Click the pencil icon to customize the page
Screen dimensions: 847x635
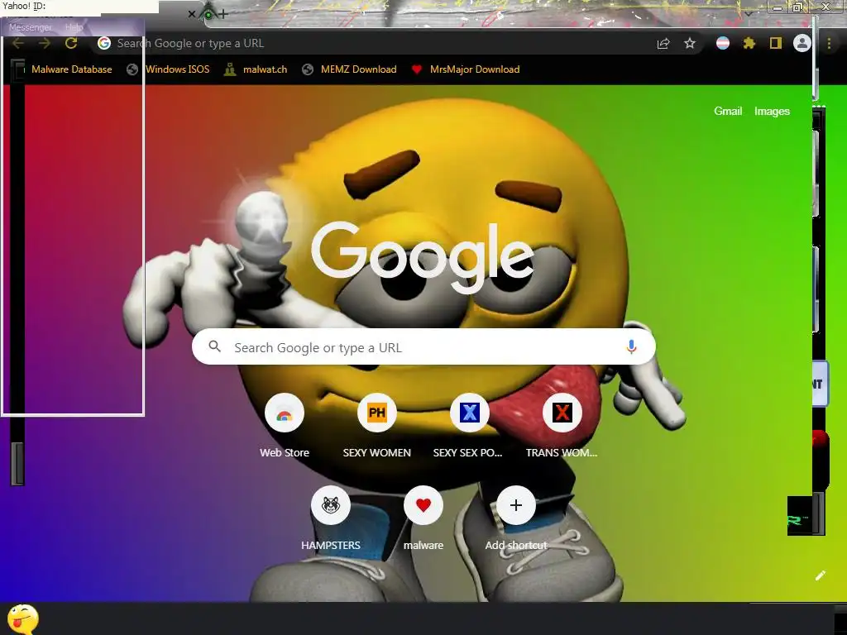click(820, 575)
